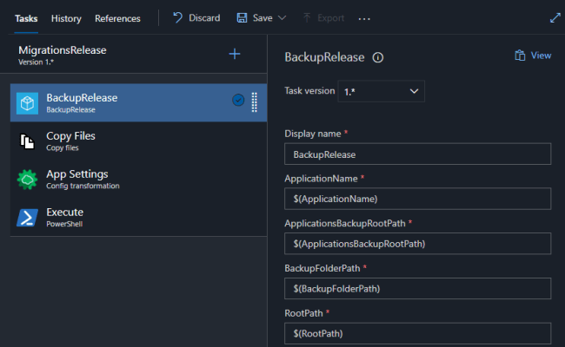The image size is (565, 347).
Task: Select the Copy Files task
Action: pos(139,141)
